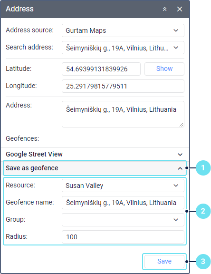Open the Resource dropdown showing Susan Valley
This screenshot has width=211, height=274.
(x=123, y=186)
